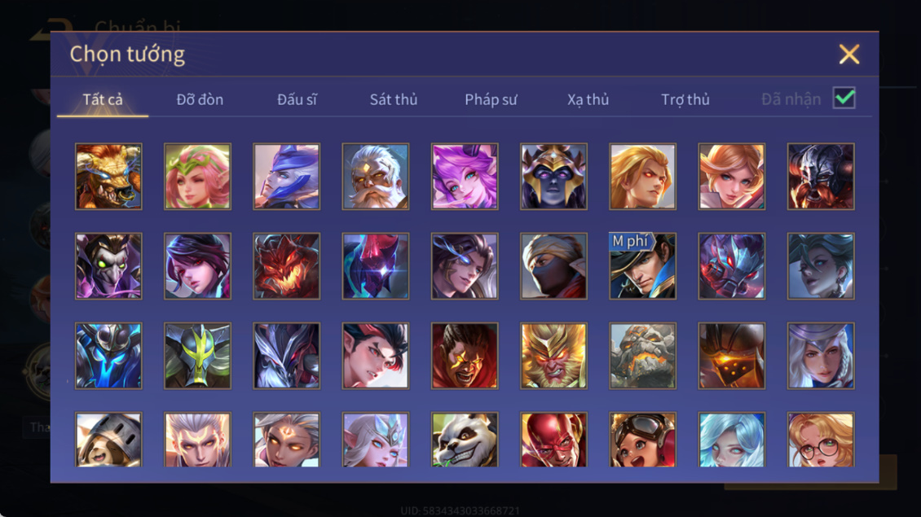Select the panda hero portrait

tap(464, 440)
